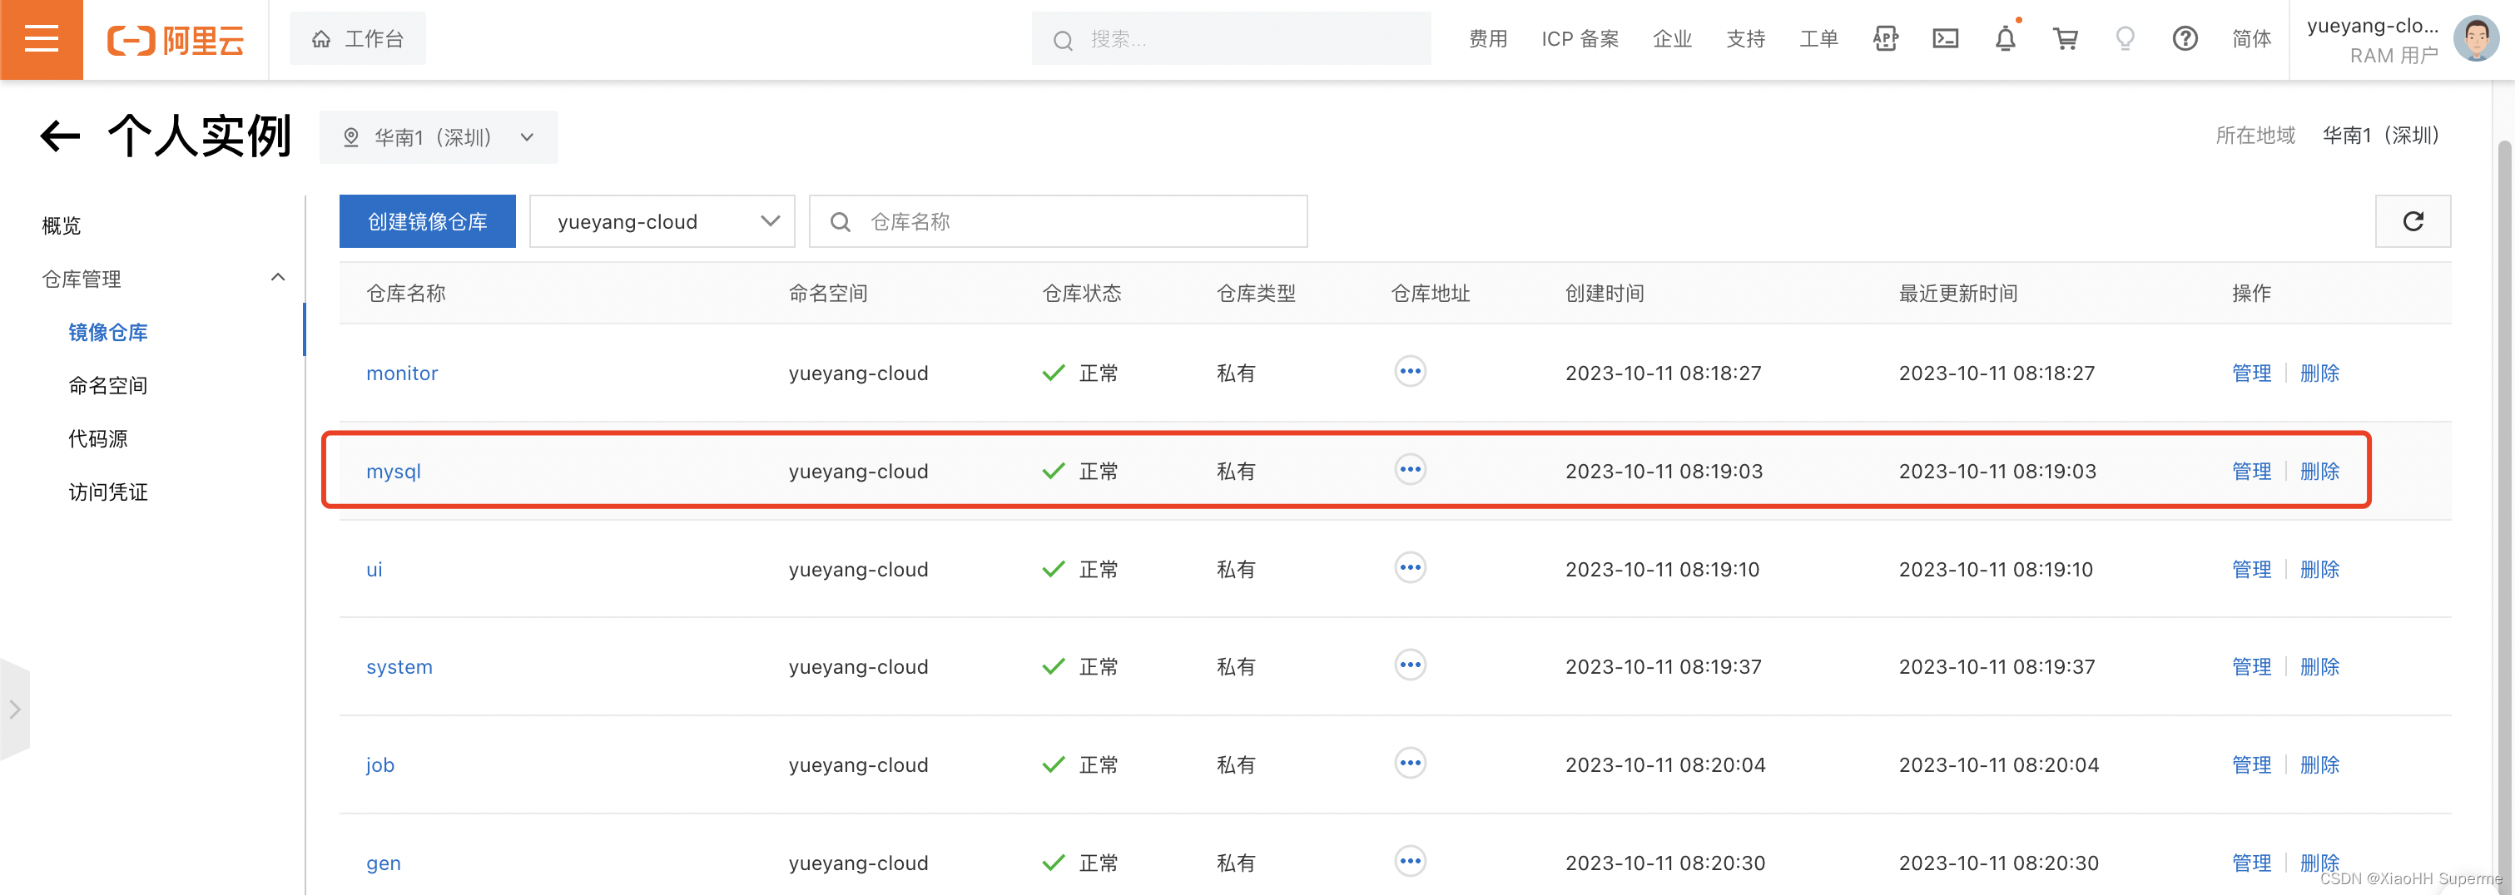
Task: Click 管理 for the mysql repository
Action: point(2251,471)
